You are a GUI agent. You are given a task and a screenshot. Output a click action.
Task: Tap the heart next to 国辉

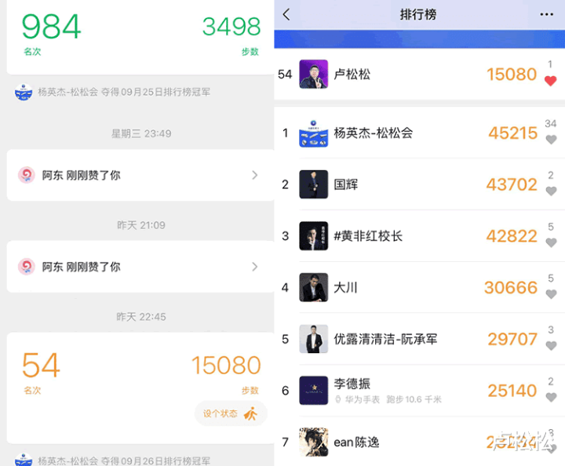[551, 191]
